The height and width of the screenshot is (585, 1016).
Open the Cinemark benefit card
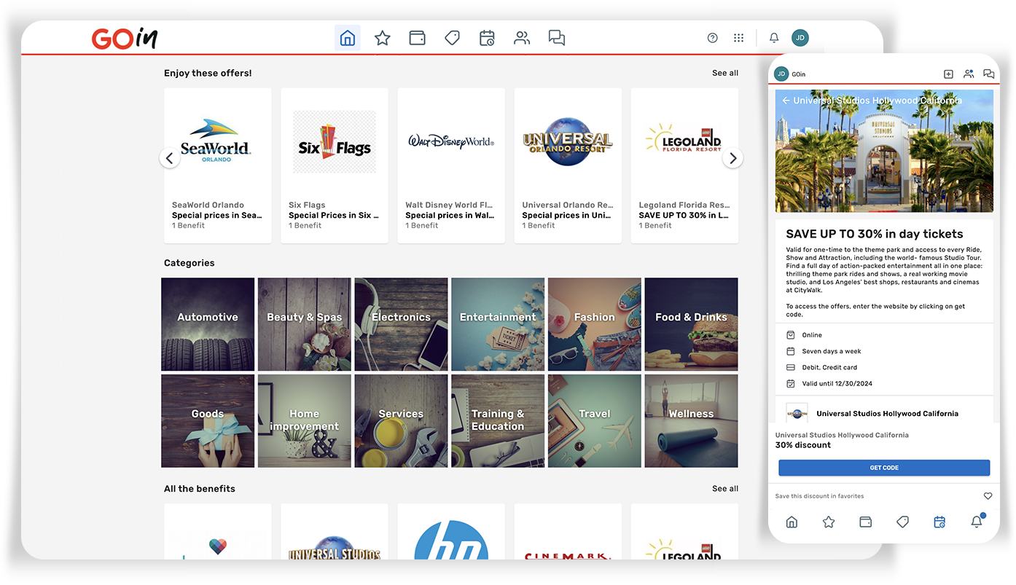tap(568, 532)
